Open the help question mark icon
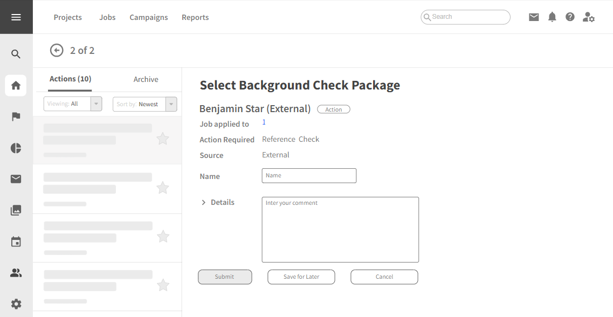 pyautogui.click(x=570, y=17)
